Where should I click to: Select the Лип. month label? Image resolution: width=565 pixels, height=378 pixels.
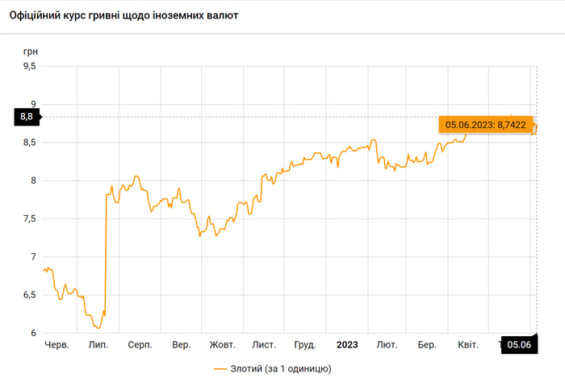(x=98, y=345)
